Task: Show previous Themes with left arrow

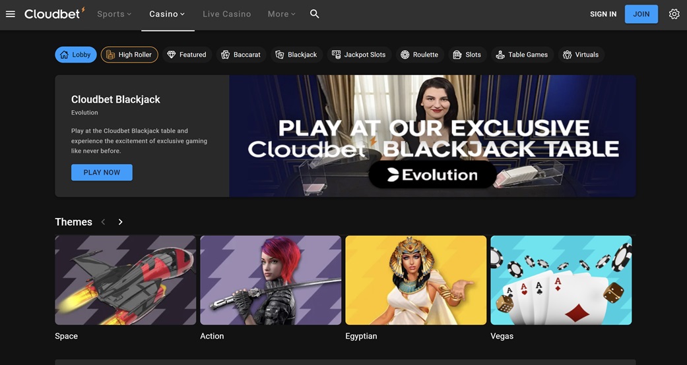Action: pos(103,222)
